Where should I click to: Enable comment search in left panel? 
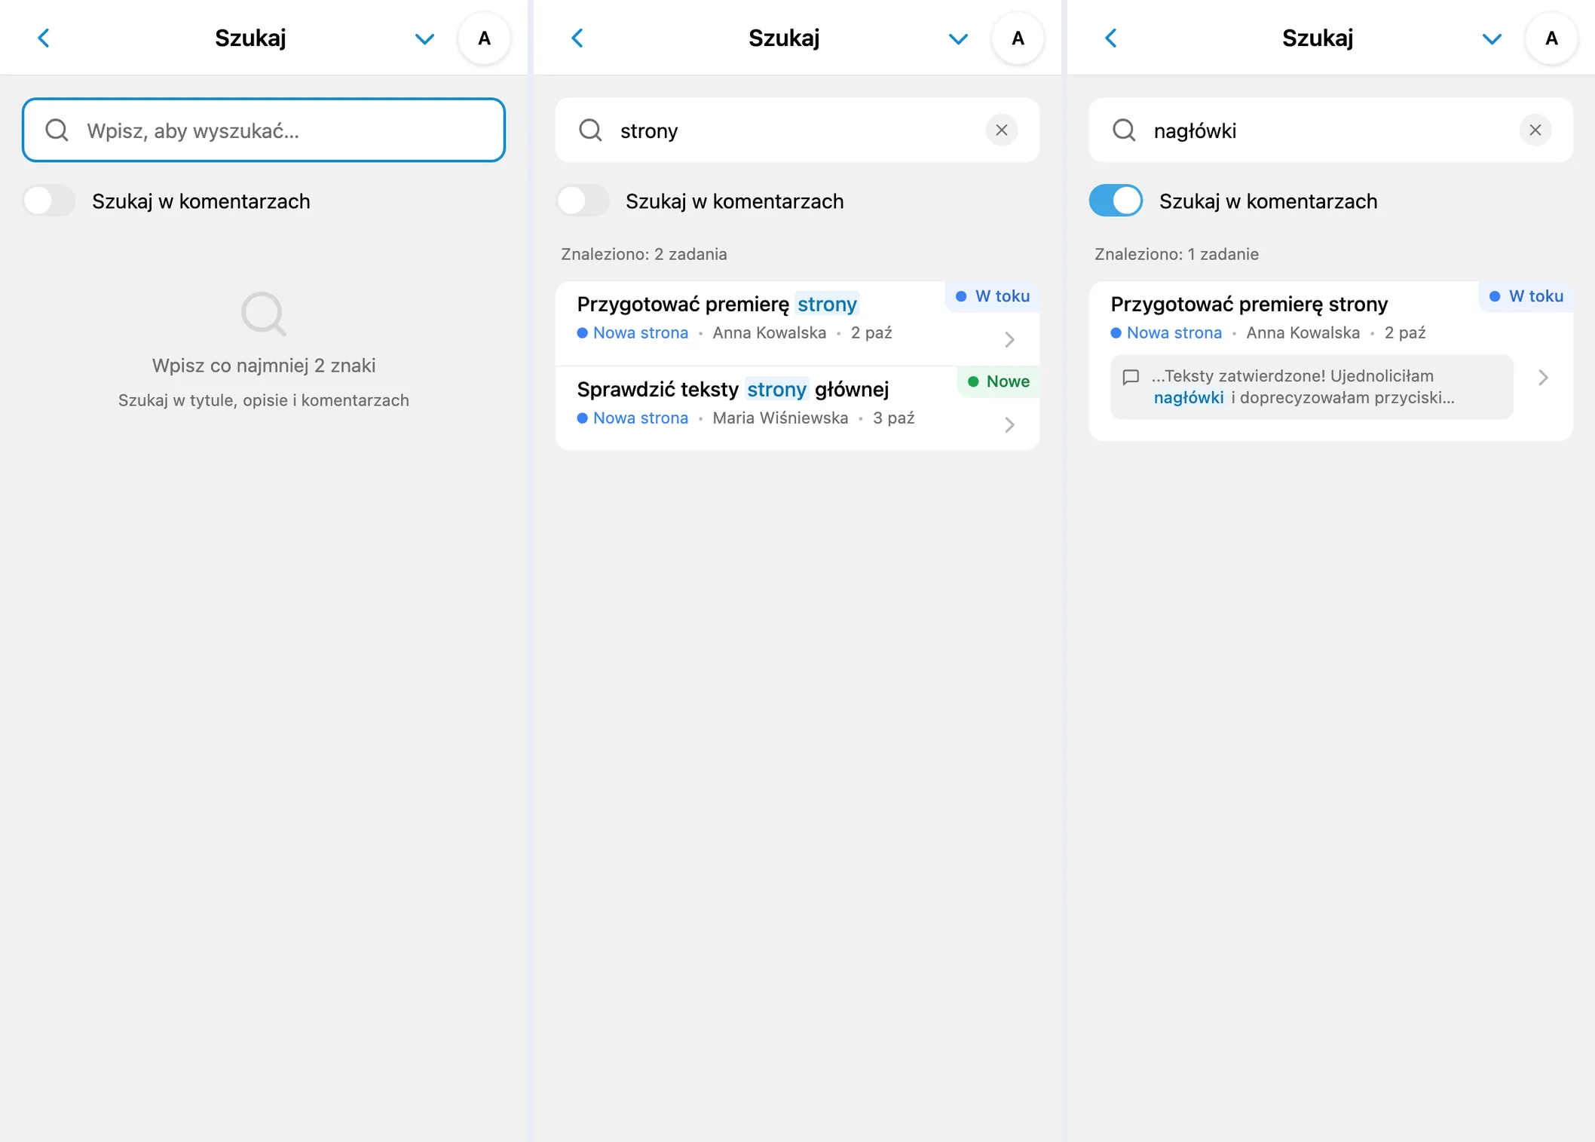click(50, 201)
